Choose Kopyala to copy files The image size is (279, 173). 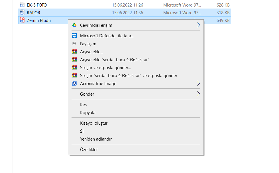coord(136,113)
